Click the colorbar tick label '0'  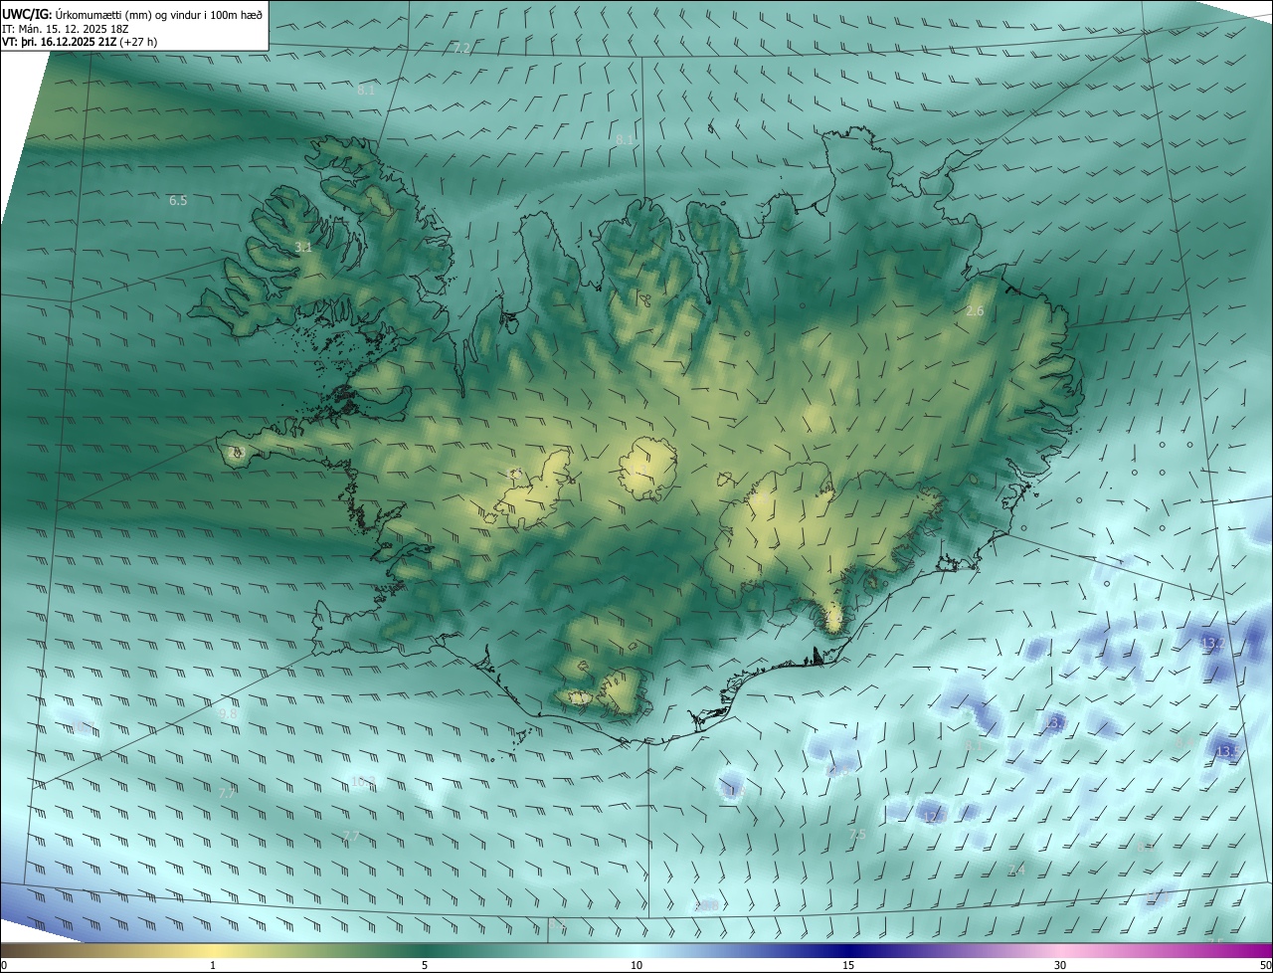(4, 965)
